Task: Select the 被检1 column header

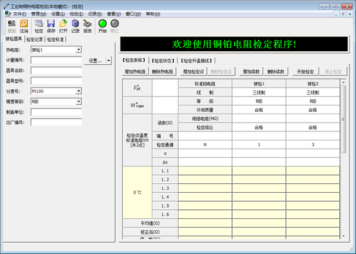Action: (259, 84)
